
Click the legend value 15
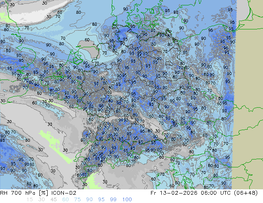coord(29,200)
